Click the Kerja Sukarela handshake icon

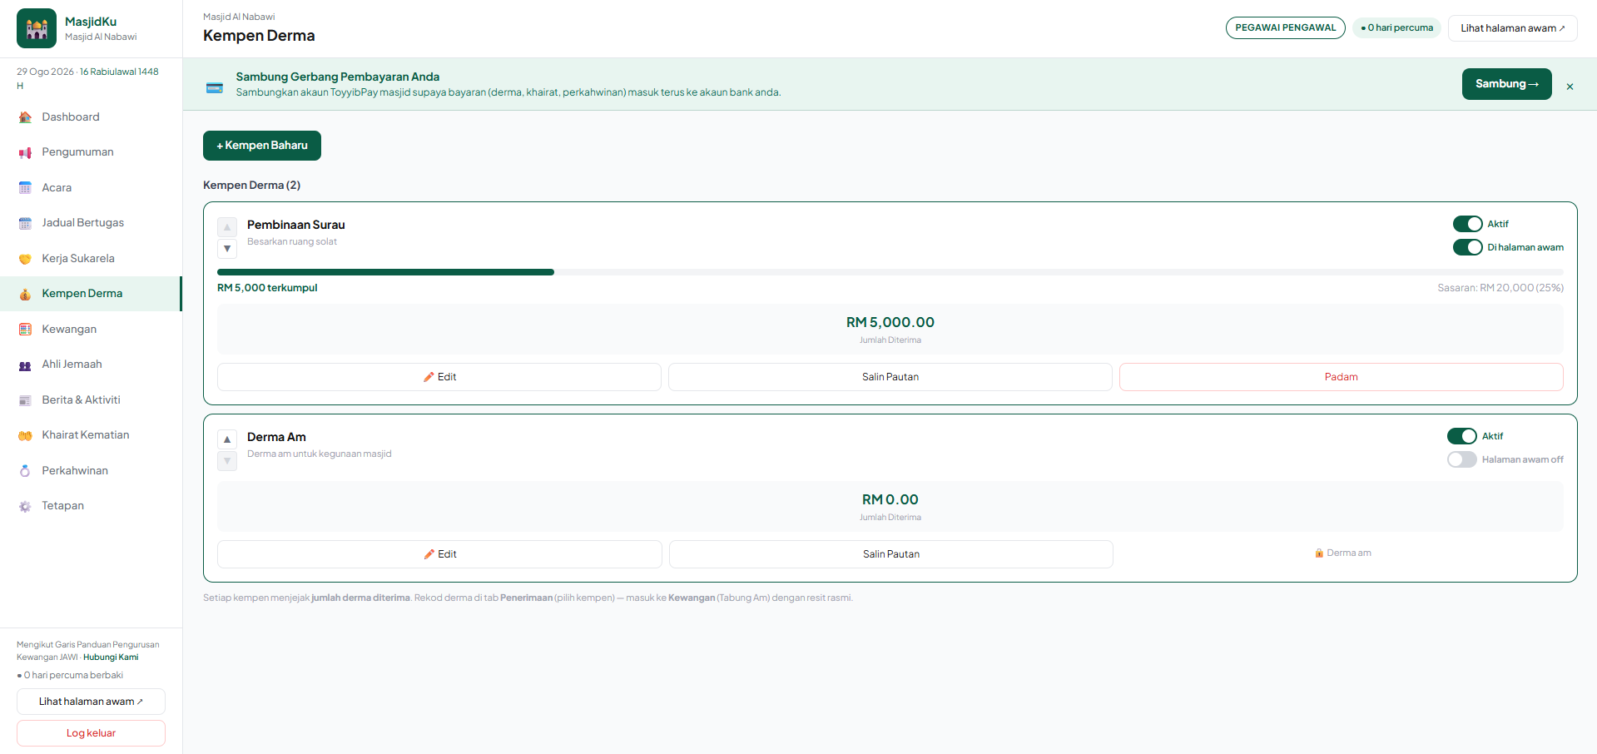click(25, 259)
